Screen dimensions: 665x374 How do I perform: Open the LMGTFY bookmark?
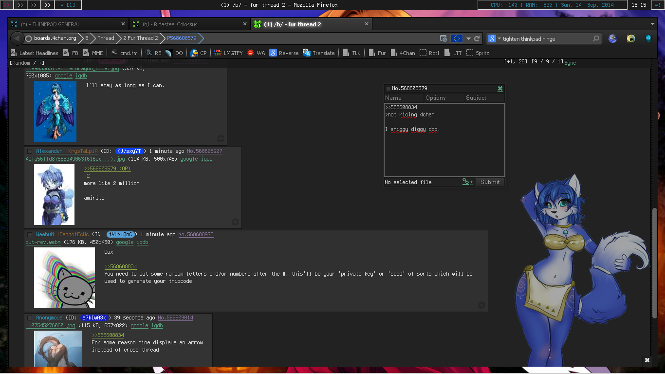(228, 53)
